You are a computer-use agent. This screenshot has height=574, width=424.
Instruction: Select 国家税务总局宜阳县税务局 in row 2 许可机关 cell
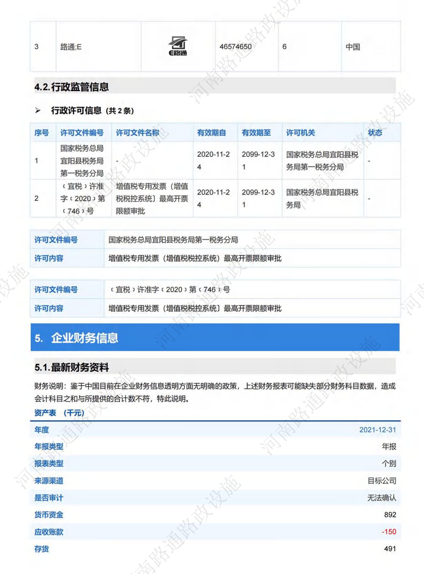[x=322, y=199]
